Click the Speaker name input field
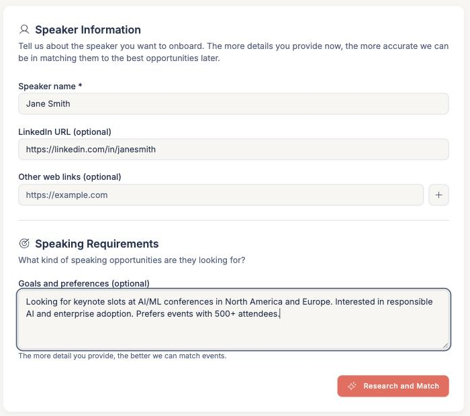 coord(234,103)
